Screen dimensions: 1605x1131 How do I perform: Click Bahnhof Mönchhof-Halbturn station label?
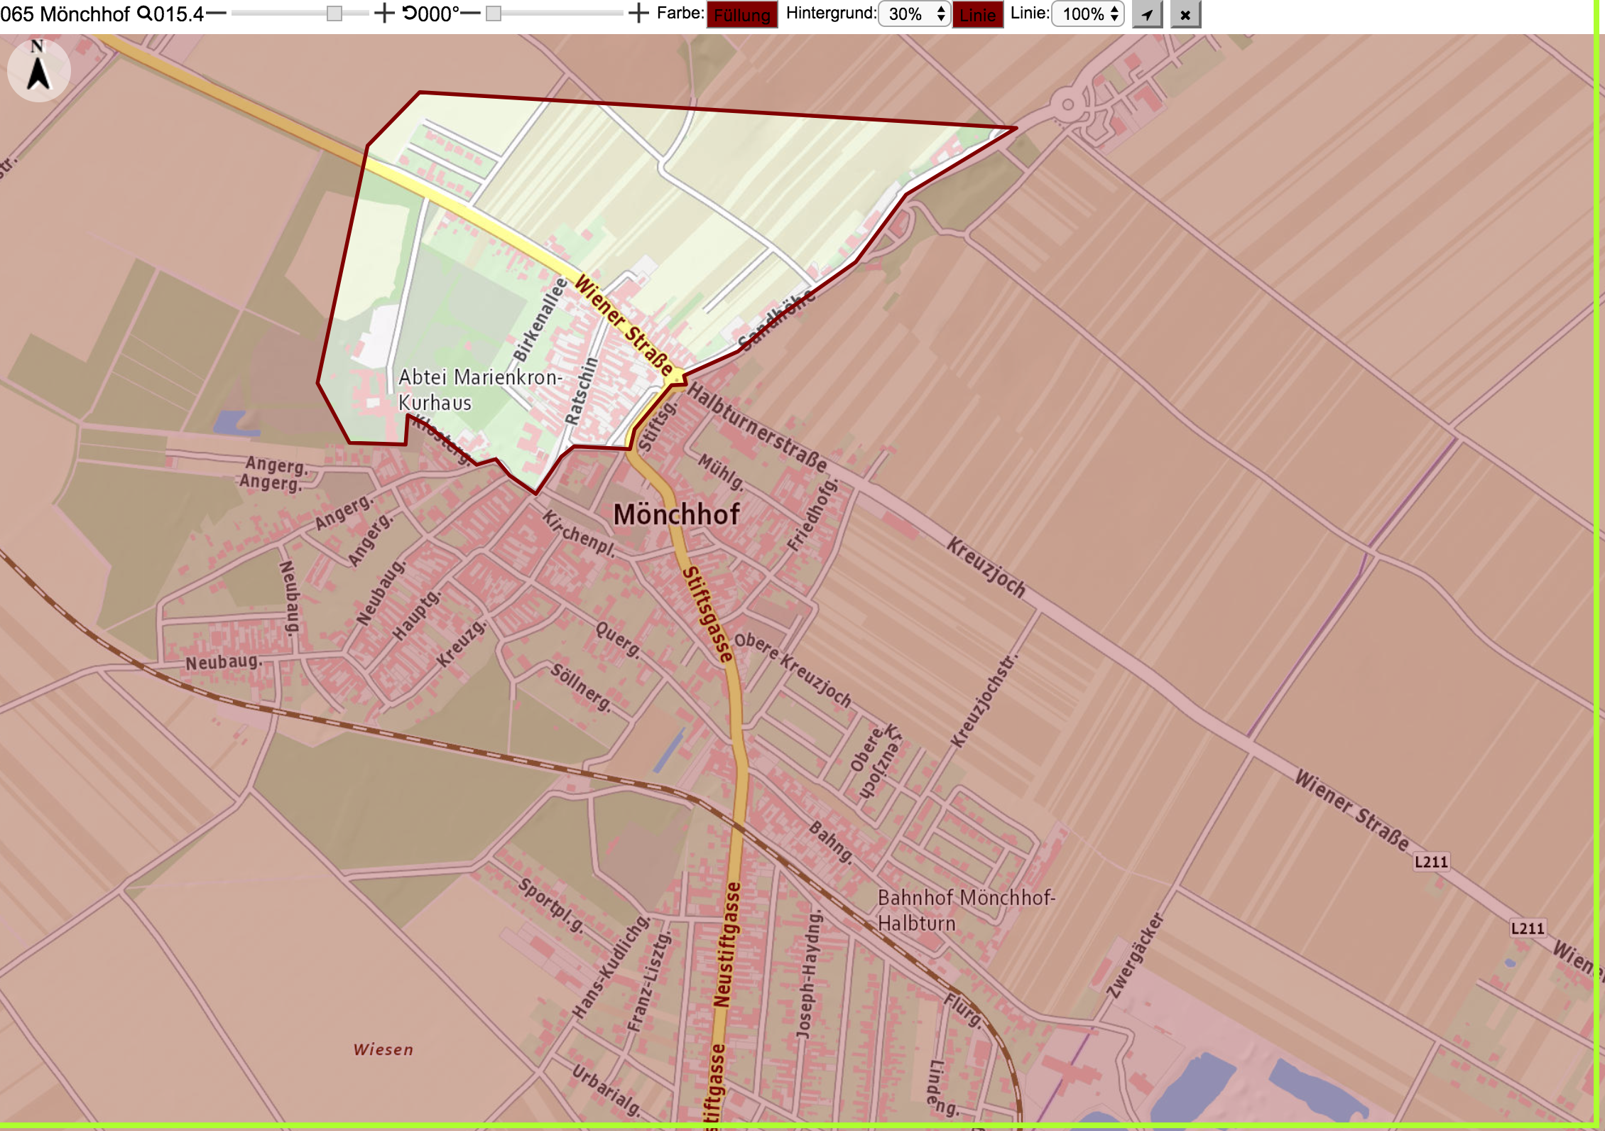coord(967,910)
